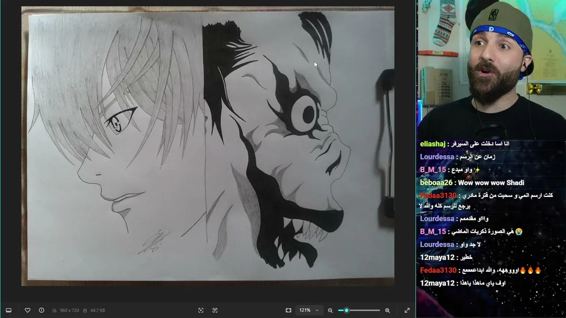The image size is (566, 318).
Task: Click the zoom in magnifier
Action: coord(388,310)
